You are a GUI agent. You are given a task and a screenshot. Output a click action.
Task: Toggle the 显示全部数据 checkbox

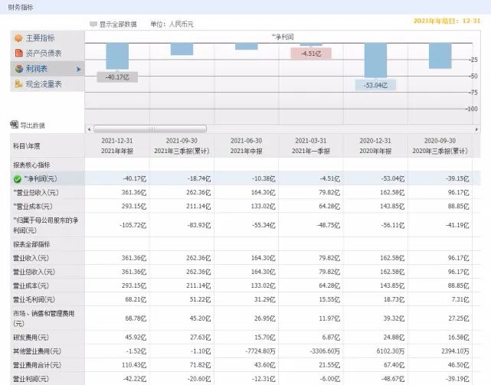(x=93, y=24)
